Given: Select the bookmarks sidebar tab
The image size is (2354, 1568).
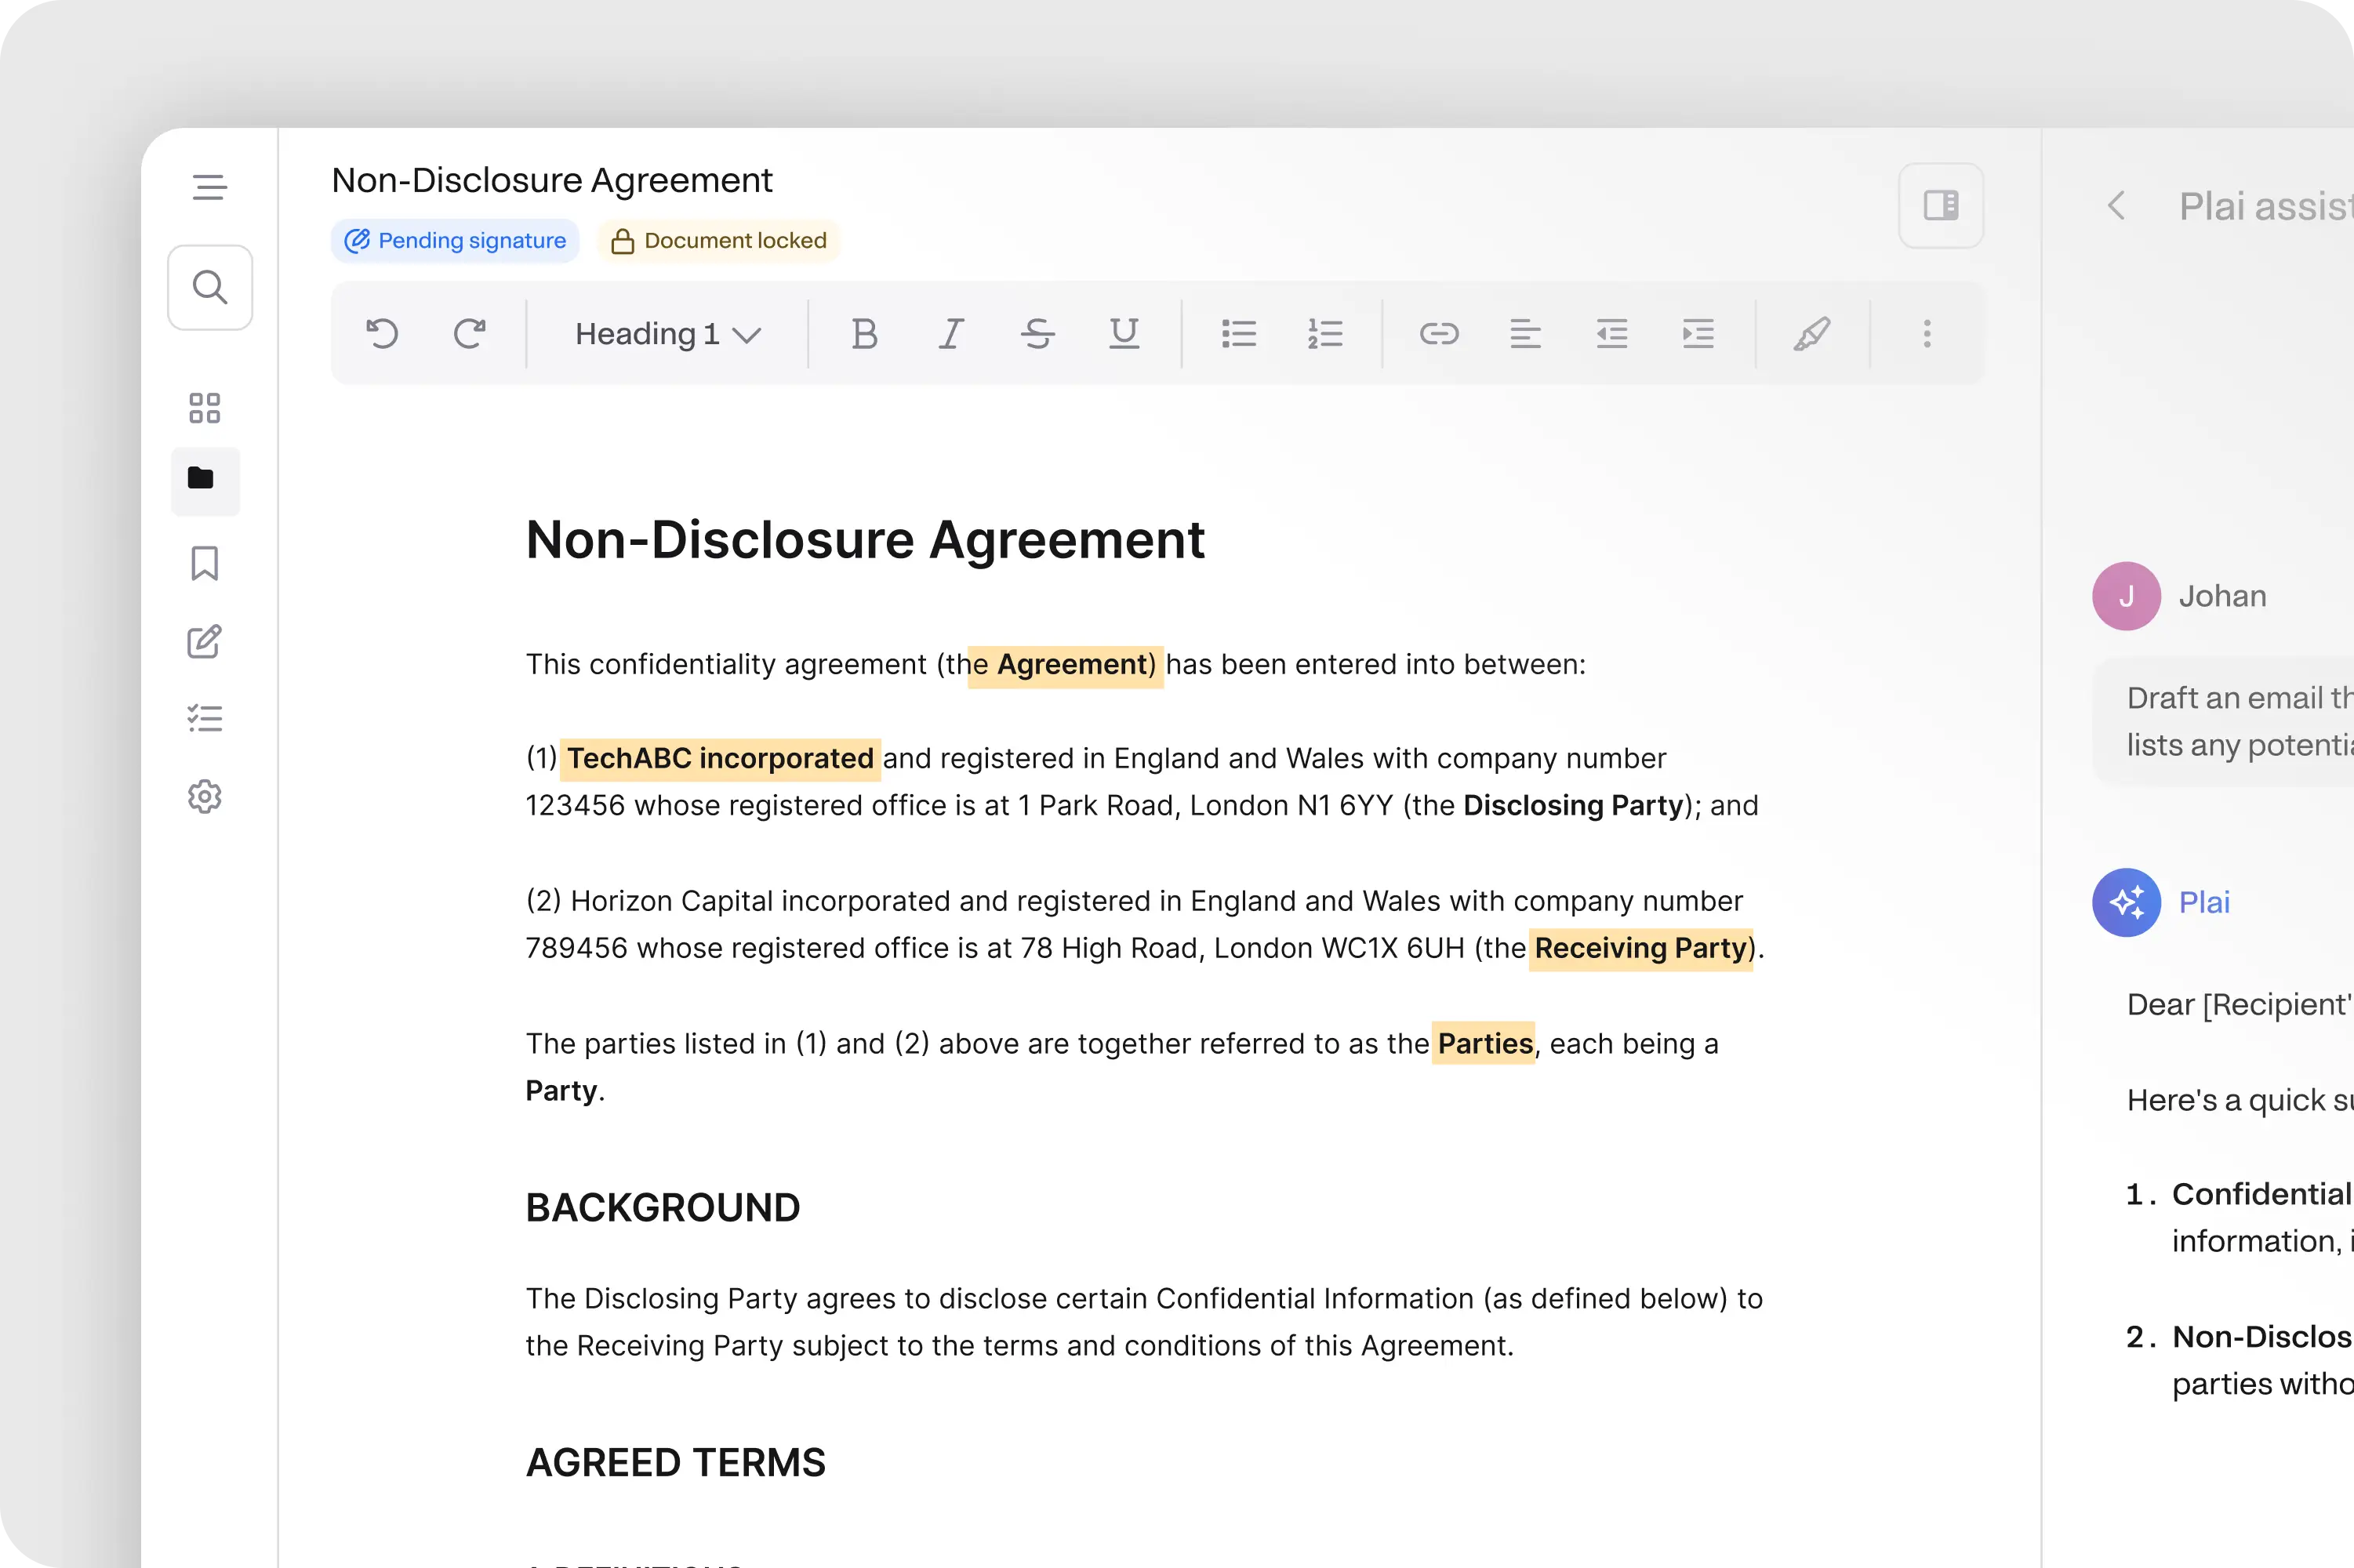Looking at the screenshot, I should point(209,564).
